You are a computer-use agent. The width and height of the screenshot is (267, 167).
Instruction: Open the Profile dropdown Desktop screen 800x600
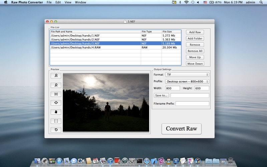click(187, 81)
